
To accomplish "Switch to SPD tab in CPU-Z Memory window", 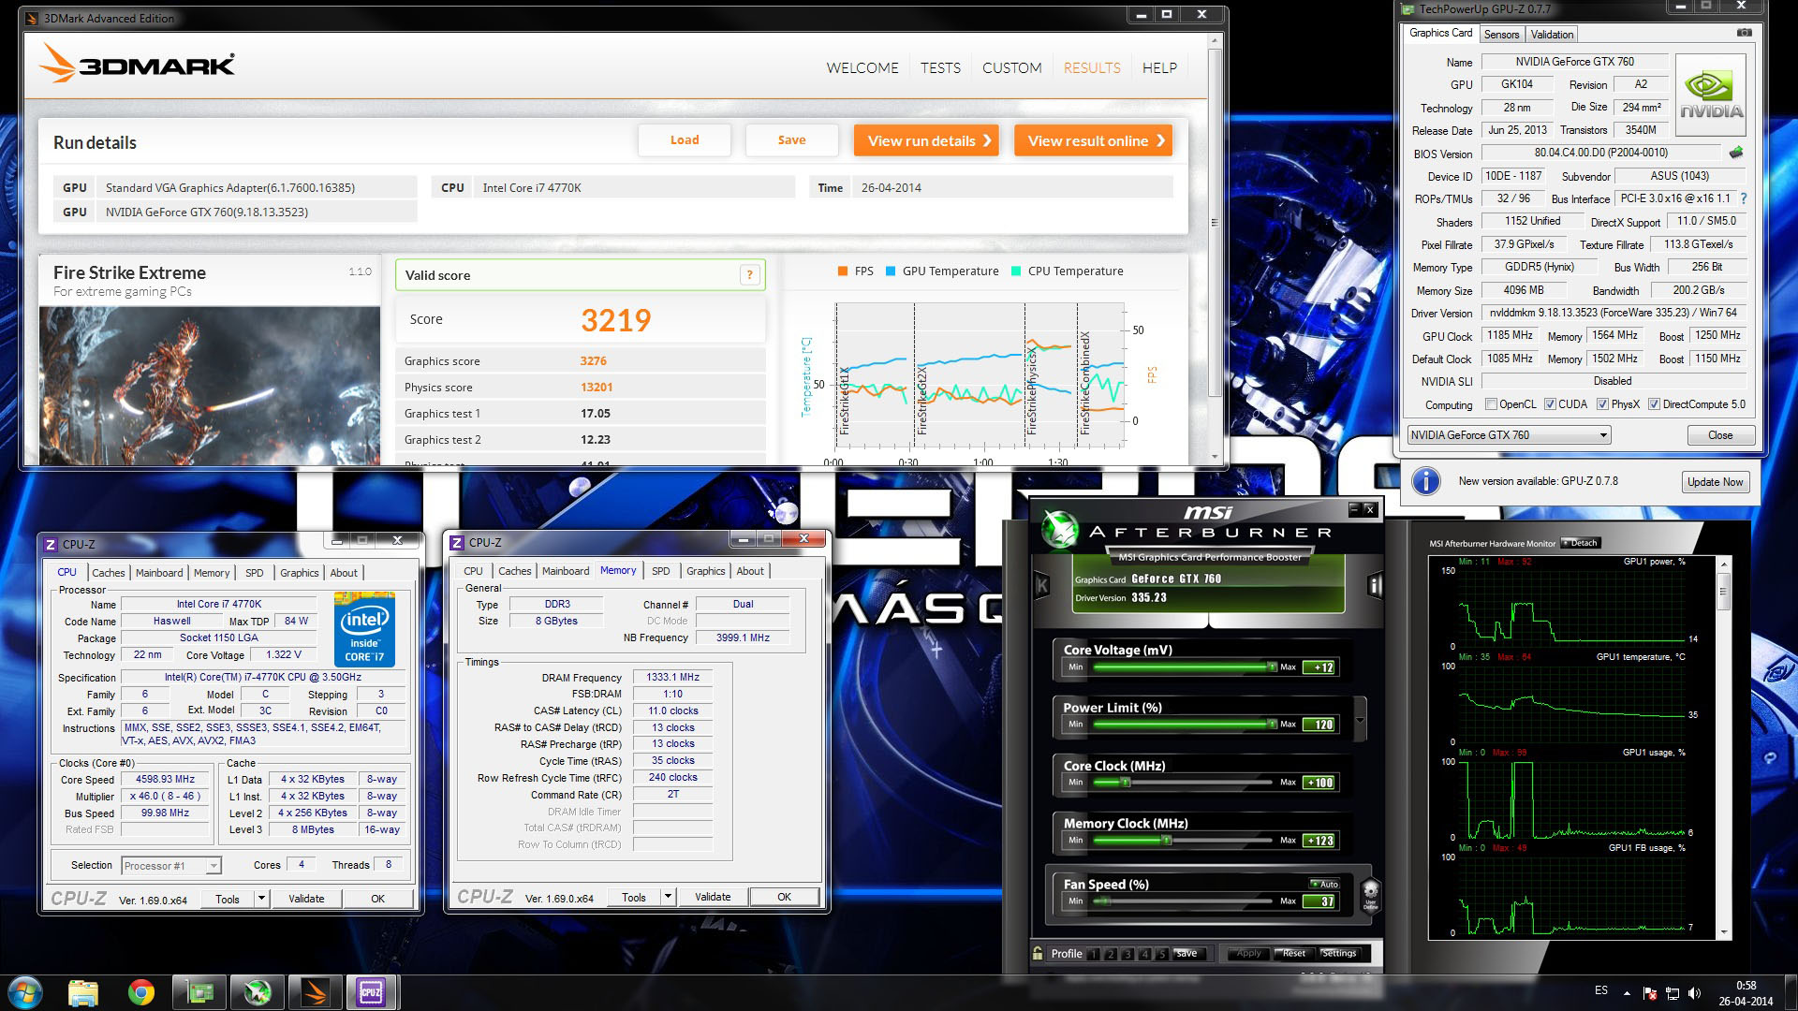I will click(660, 571).
